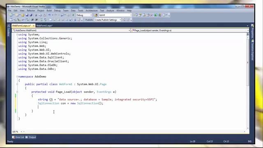This screenshot has width=263, height=148.
Task: Click the using System.Data.SqlClient line
Action: [x=41, y=58]
